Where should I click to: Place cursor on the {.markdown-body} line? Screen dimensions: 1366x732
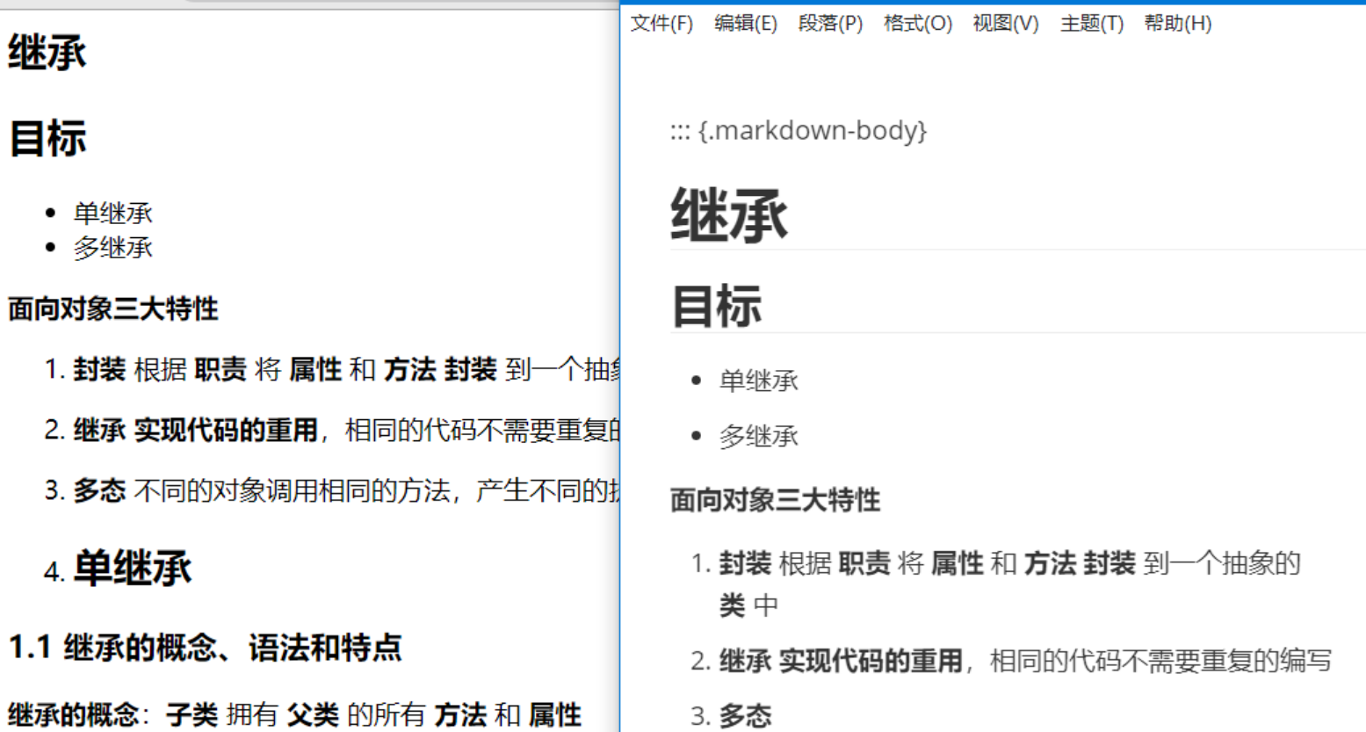pos(795,130)
